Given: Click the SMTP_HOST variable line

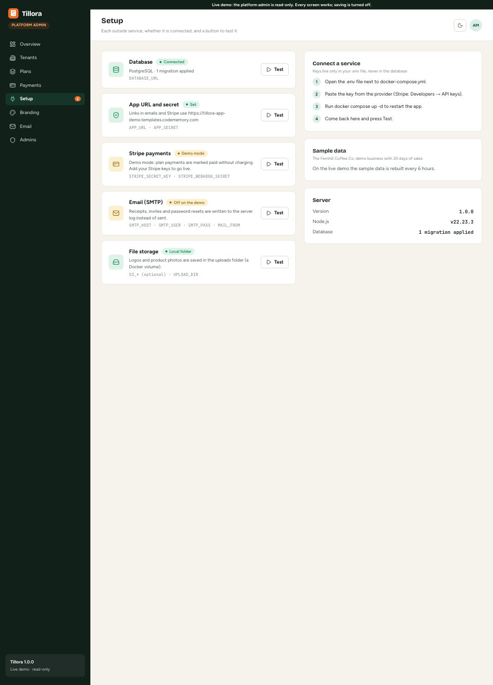Looking at the screenshot, I should pos(184,225).
